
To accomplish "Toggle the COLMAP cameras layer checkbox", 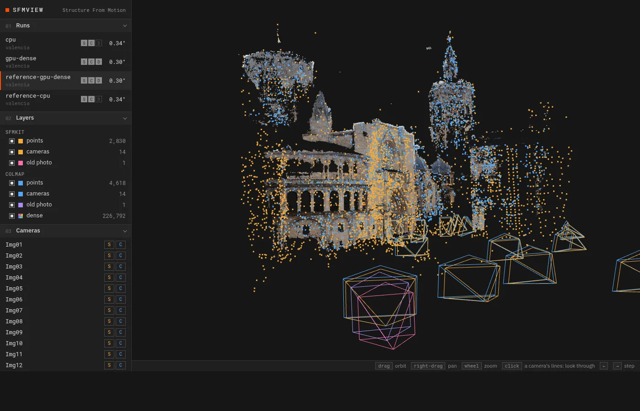I will [x=12, y=194].
